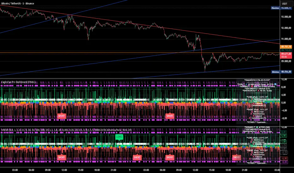Click the red 89.671,00 current price tag

[286, 55]
